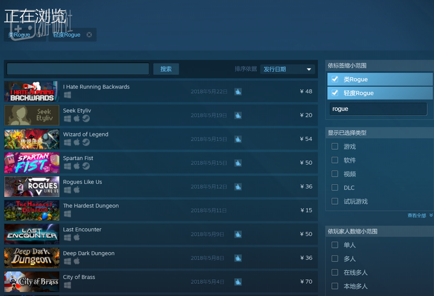Click review thumbs-up icon for City of Brass
The height and width of the screenshot is (296, 434).
click(238, 282)
